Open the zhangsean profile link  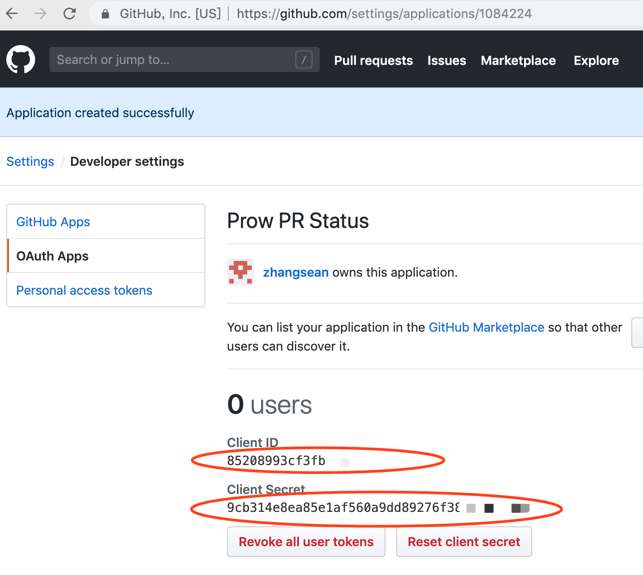295,272
